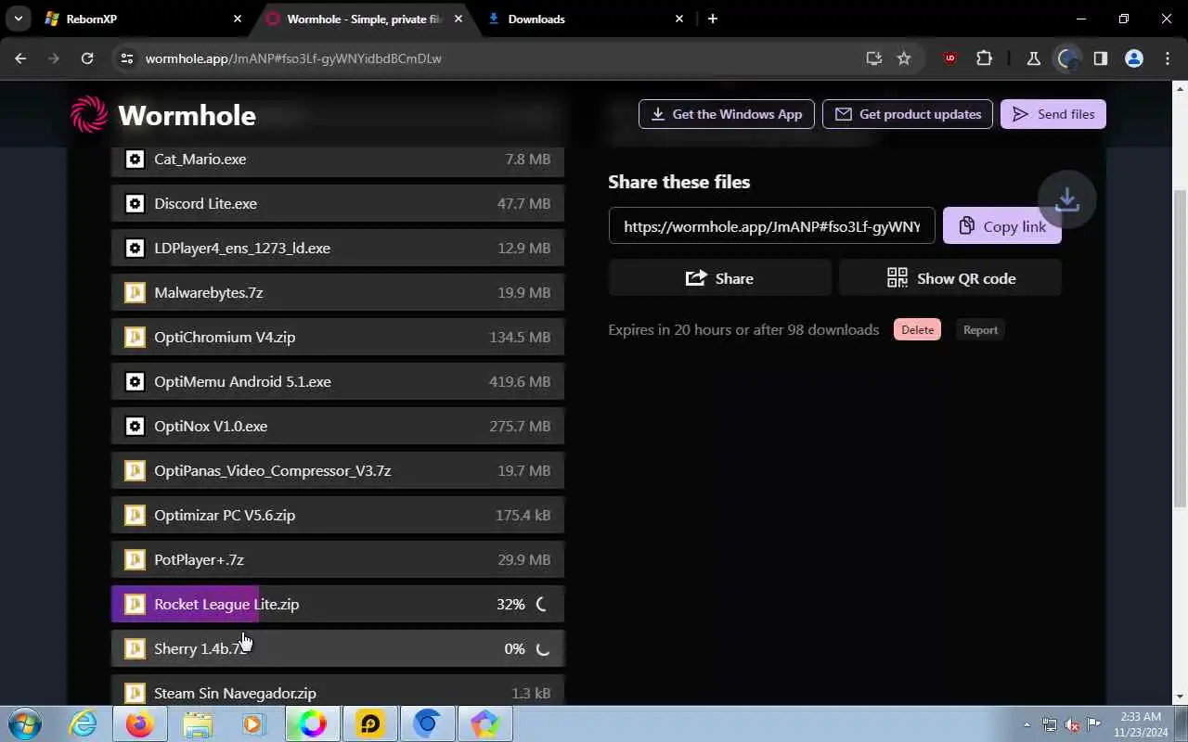Click the OptiPanas_Video_Compressor_V3.7z file row
The width and height of the screenshot is (1188, 742).
coord(338,470)
